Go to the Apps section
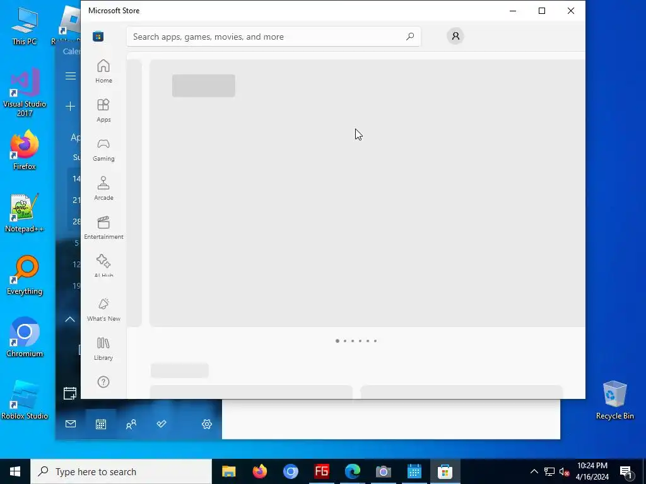 [103, 110]
